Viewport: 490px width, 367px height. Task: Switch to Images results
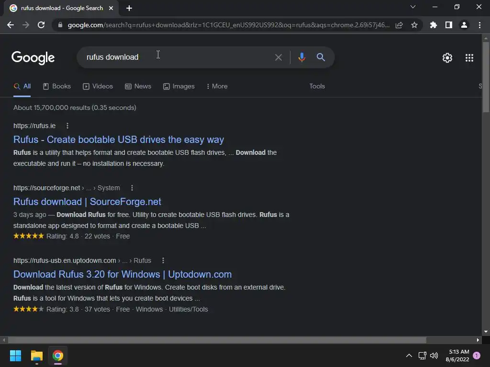pos(179,86)
